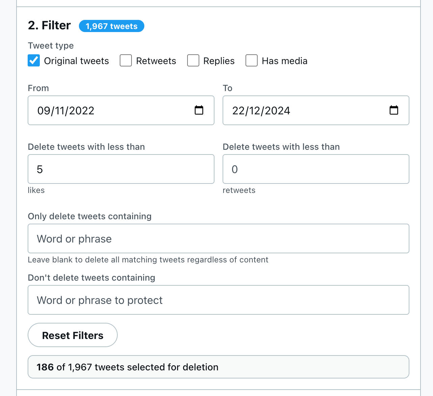
Task: Uncheck the Original tweets checkbox
Action: click(x=34, y=61)
